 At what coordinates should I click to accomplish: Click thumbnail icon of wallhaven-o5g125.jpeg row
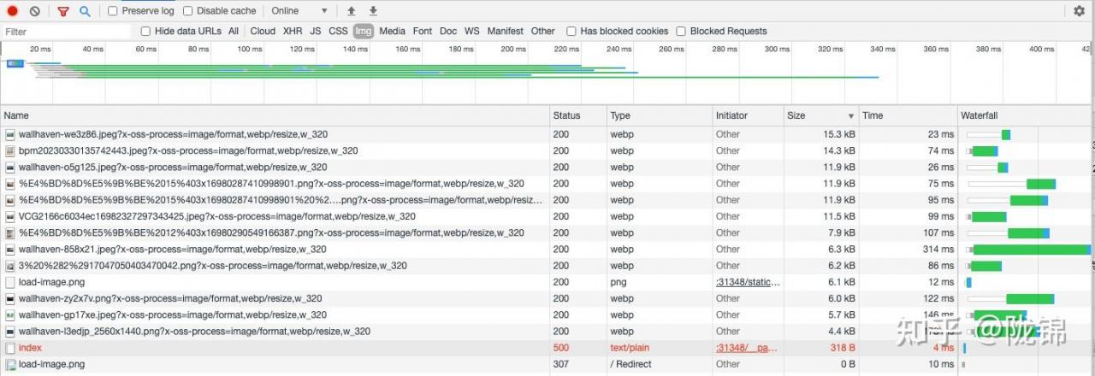[10, 167]
